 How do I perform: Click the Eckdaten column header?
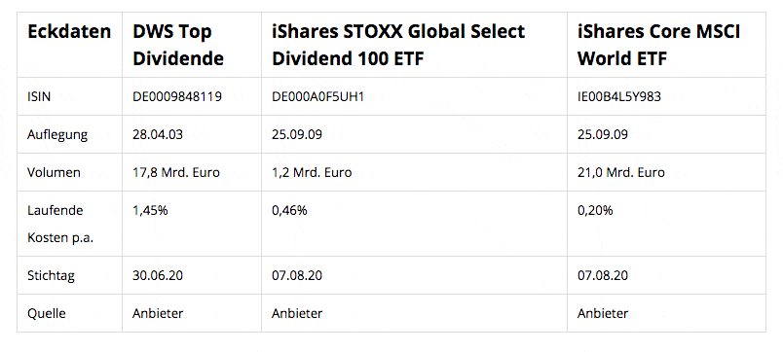69,32
